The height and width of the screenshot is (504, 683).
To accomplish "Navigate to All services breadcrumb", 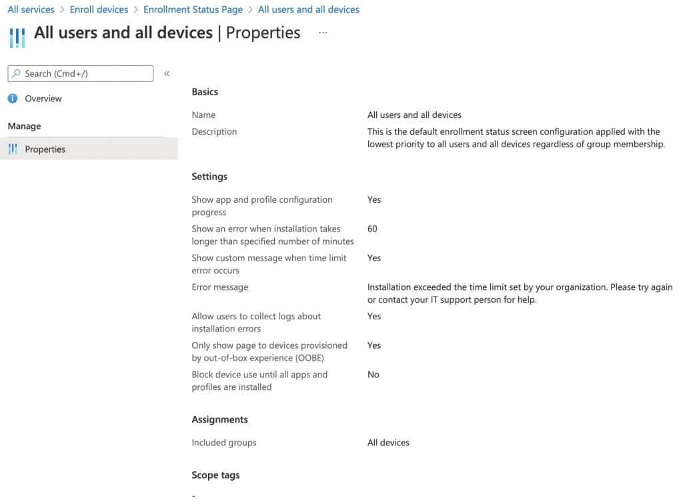I will pos(31,9).
